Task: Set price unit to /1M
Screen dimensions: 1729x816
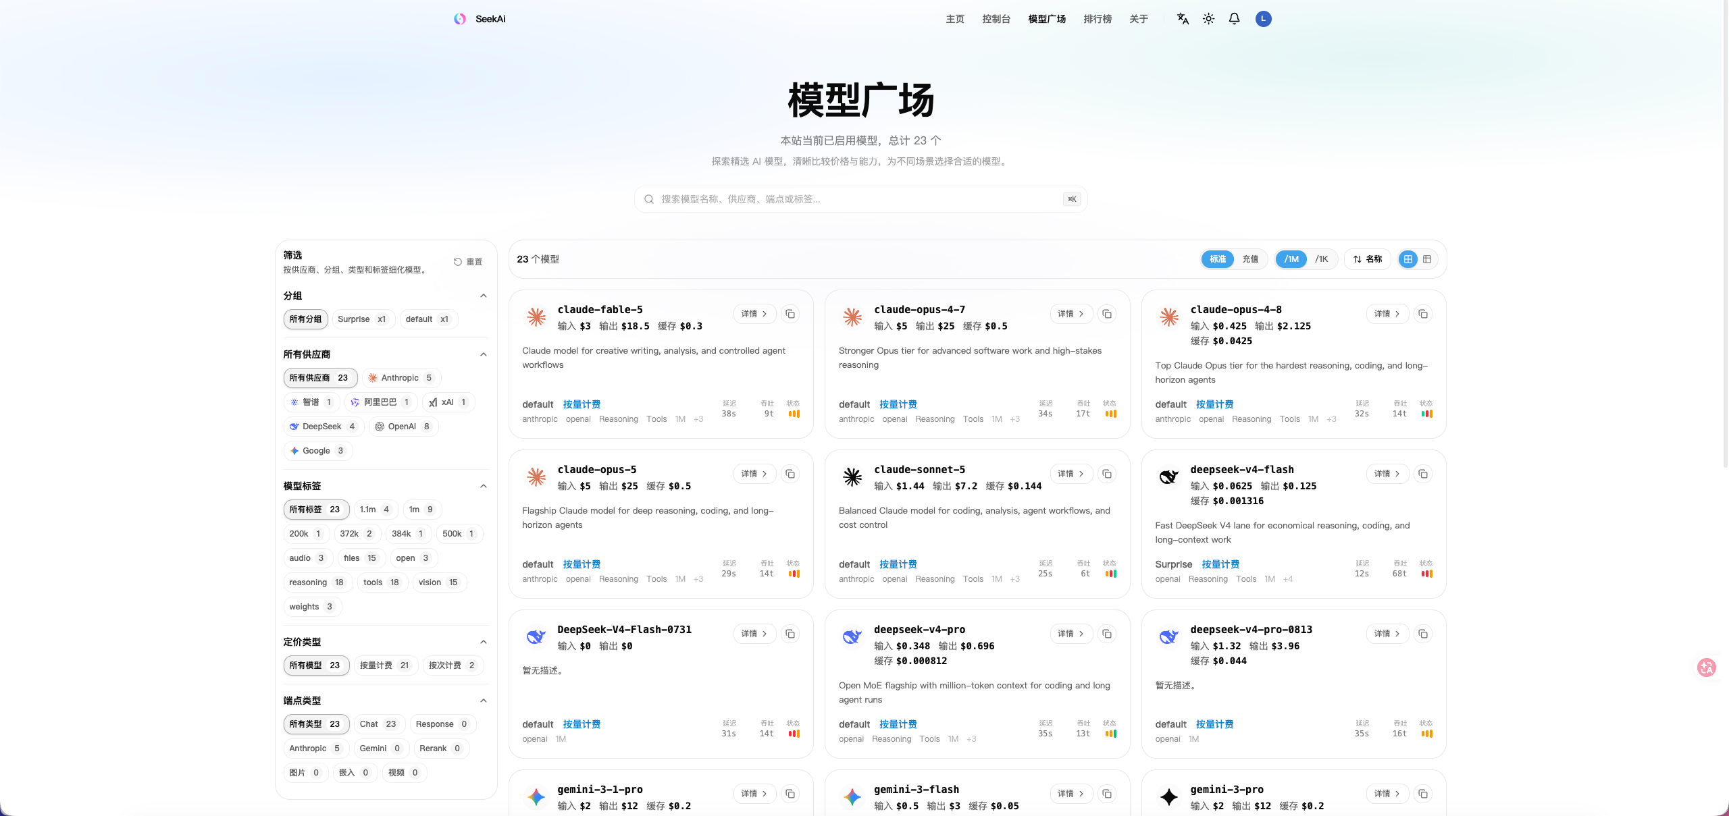Action: 1291,259
